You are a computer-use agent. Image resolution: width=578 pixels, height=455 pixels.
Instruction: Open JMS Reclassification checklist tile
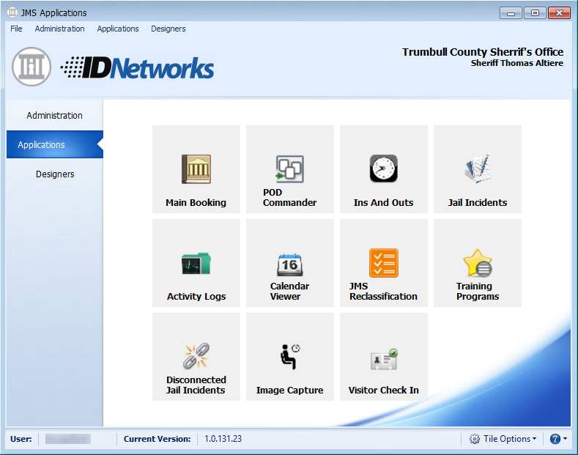[x=383, y=263]
